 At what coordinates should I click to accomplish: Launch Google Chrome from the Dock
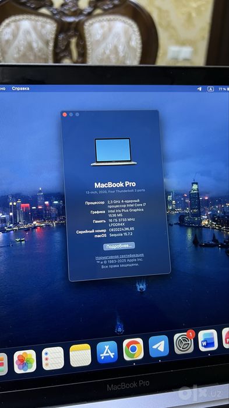click(133, 349)
